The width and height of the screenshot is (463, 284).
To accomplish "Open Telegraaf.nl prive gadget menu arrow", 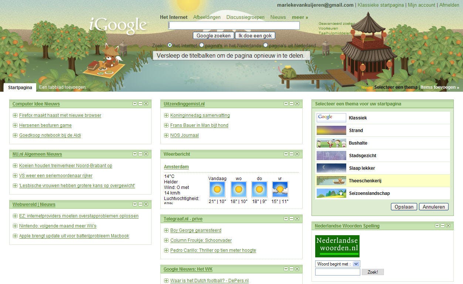I will coord(286,219).
